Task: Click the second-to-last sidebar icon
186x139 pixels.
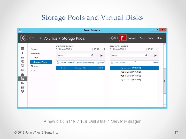Action: click(22, 87)
